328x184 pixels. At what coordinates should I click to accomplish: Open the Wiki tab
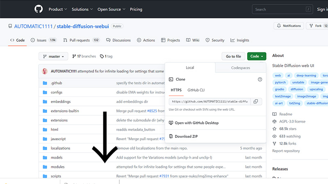193,40
